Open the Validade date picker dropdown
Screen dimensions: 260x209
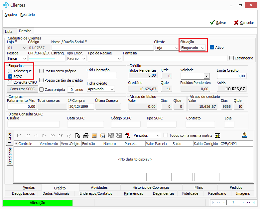pos(206,76)
